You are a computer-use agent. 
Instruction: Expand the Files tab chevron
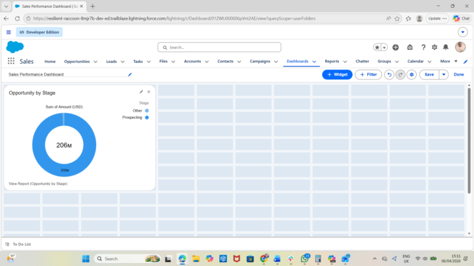(x=173, y=62)
